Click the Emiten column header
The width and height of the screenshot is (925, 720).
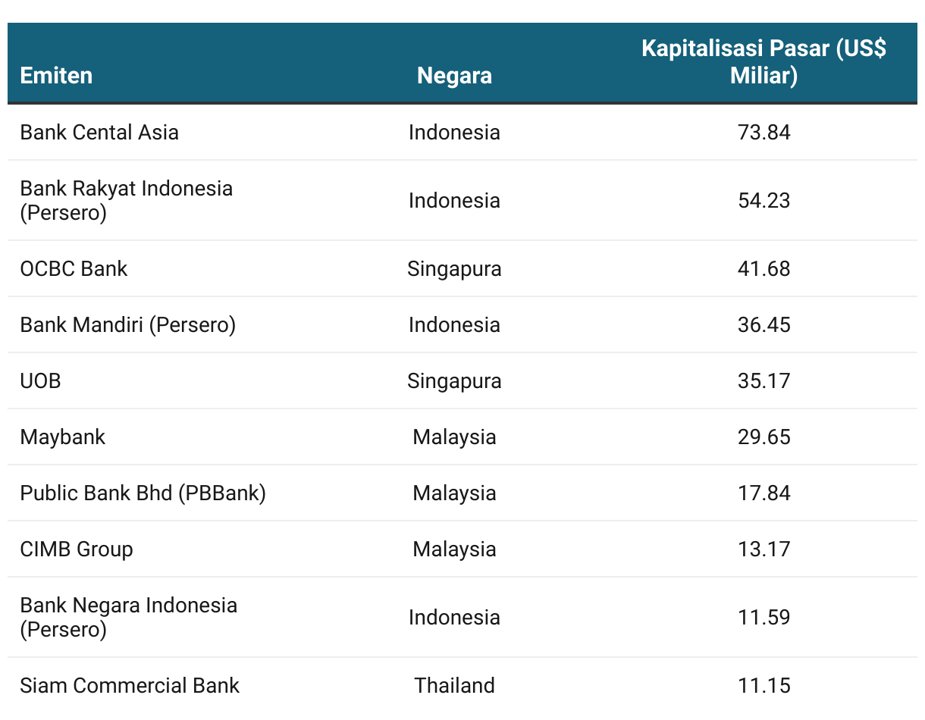coord(56,76)
